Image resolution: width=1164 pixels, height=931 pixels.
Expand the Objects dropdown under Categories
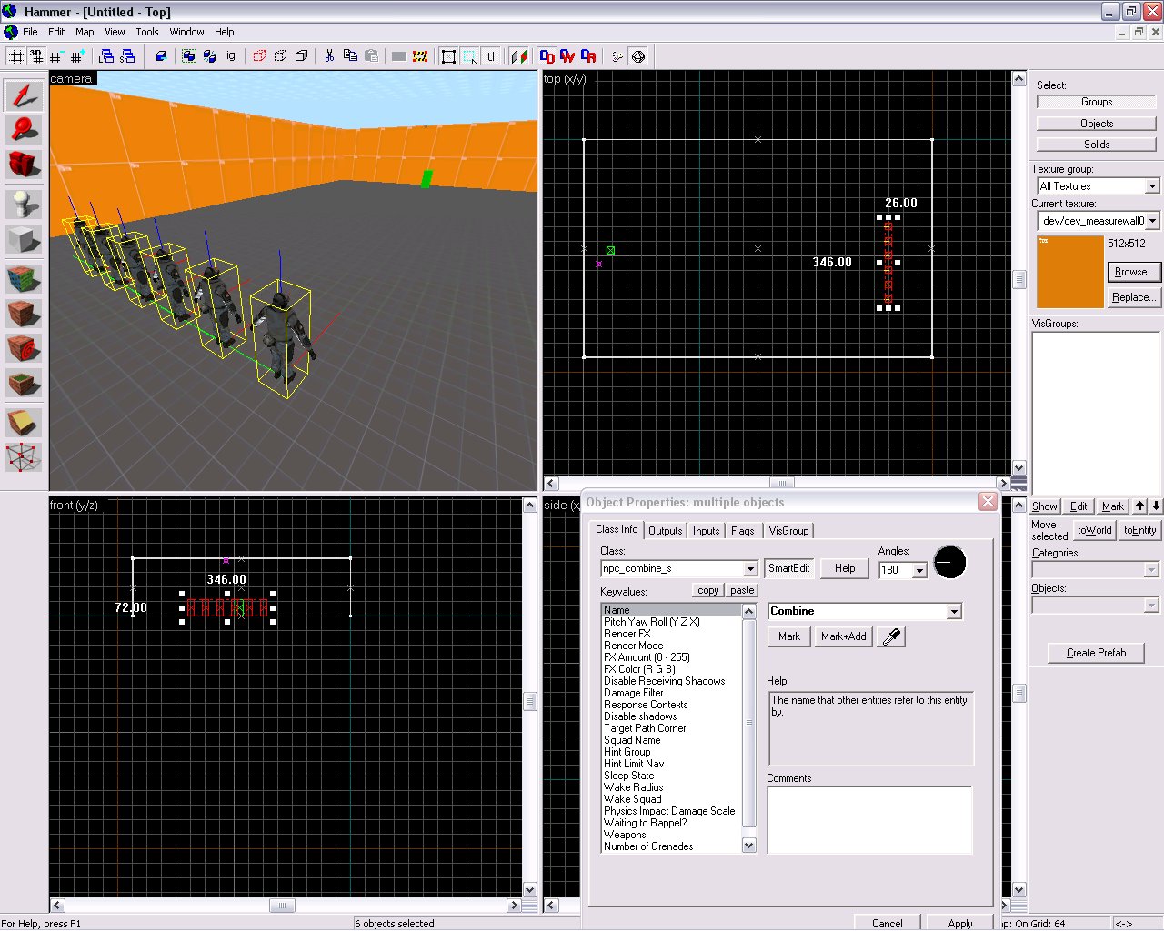1151,606
